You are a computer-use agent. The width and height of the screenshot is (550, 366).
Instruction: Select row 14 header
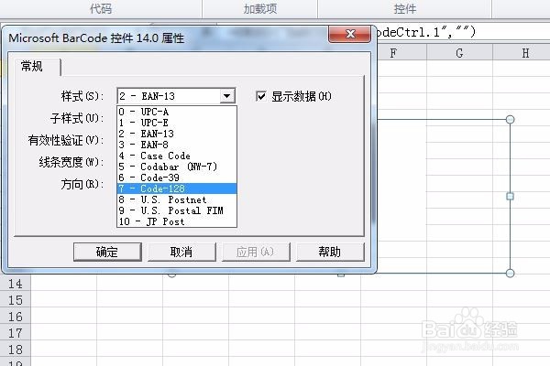pos(15,284)
